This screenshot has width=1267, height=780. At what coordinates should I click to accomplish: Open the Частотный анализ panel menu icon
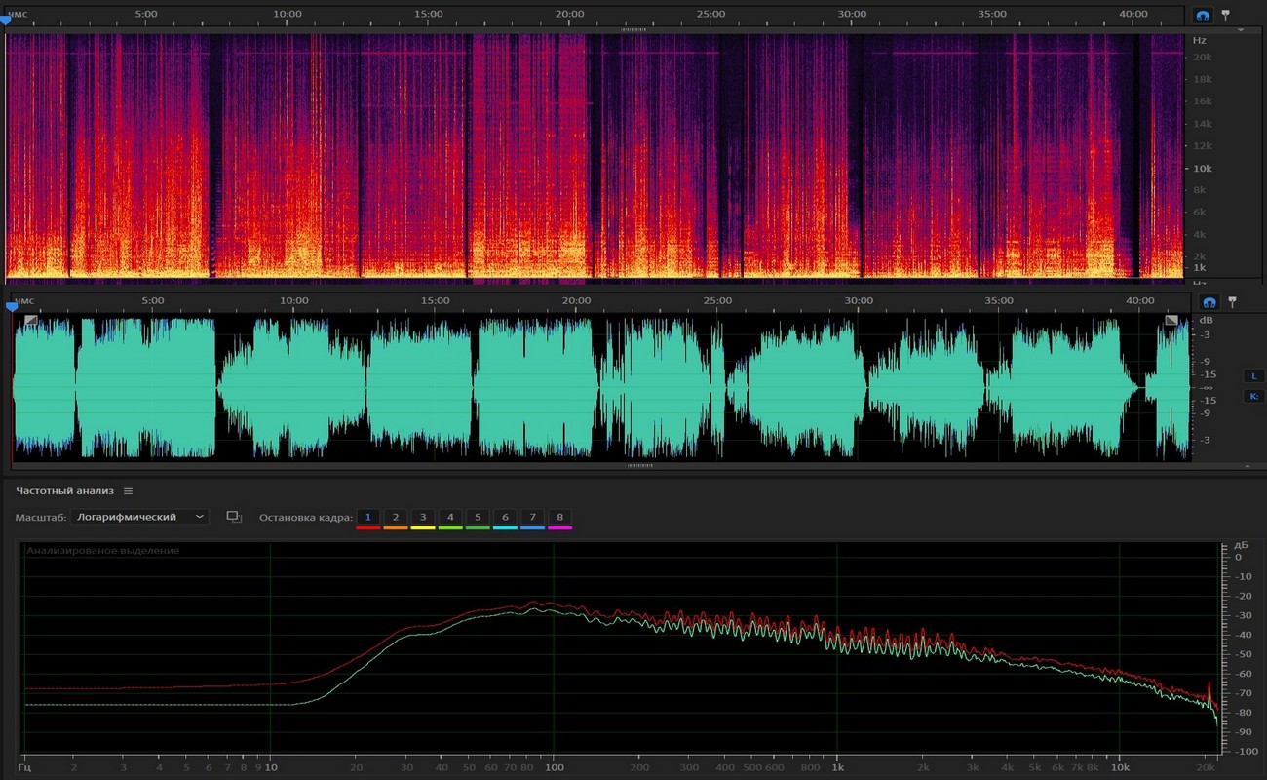point(128,491)
